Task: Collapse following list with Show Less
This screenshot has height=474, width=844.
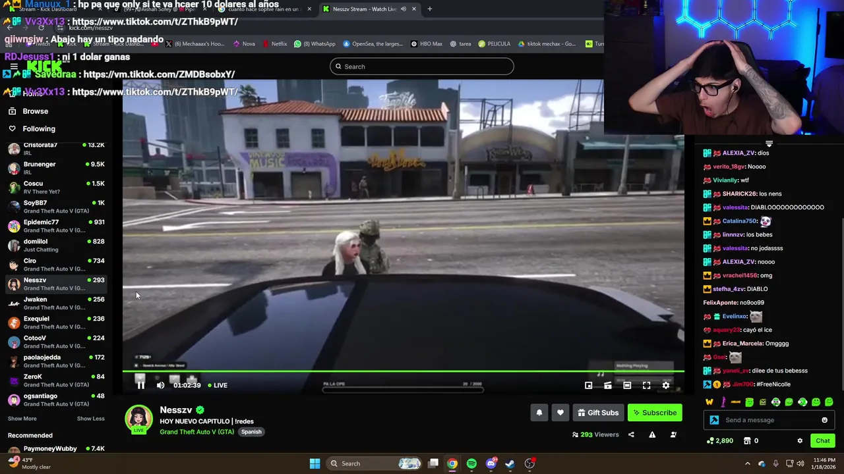Action: pos(90,419)
